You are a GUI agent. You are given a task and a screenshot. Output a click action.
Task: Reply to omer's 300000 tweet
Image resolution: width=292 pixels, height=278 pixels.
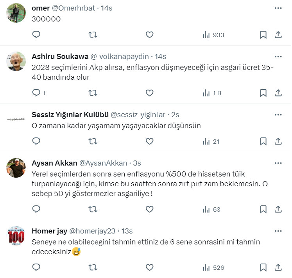(x=36, y=35)
